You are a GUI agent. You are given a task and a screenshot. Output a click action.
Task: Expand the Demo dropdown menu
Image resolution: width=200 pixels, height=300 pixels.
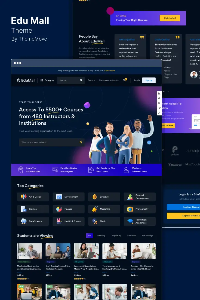click(91, 80)
